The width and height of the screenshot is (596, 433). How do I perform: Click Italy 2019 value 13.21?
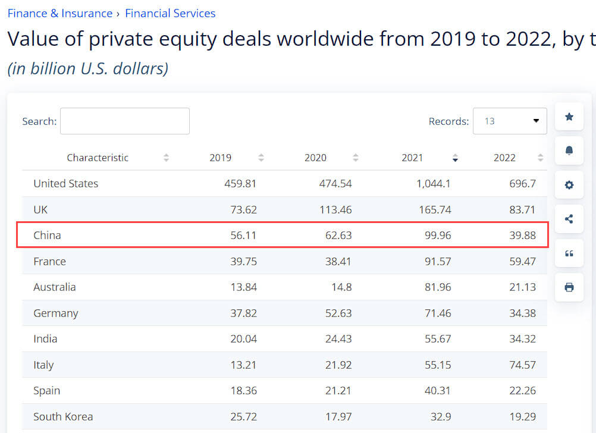click(x=243, y=365)
